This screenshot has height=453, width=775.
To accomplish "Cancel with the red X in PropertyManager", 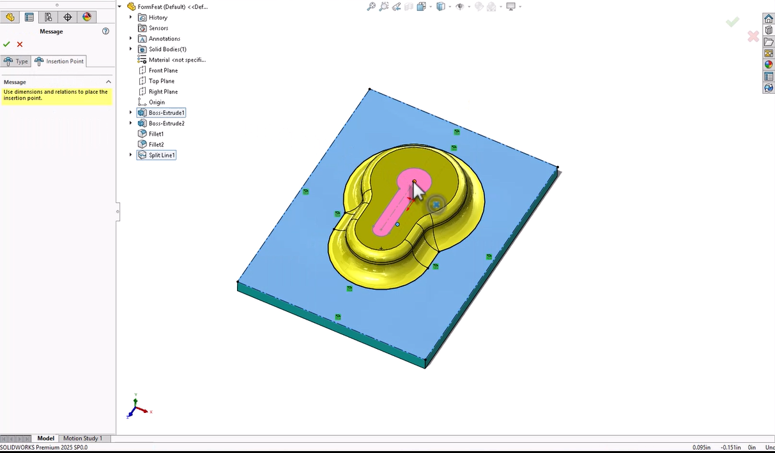I will click(x=20, y=44).
